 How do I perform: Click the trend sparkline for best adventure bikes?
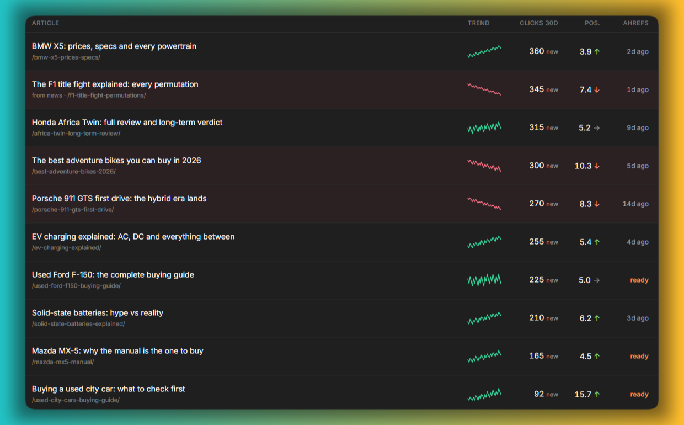(484, 166)
